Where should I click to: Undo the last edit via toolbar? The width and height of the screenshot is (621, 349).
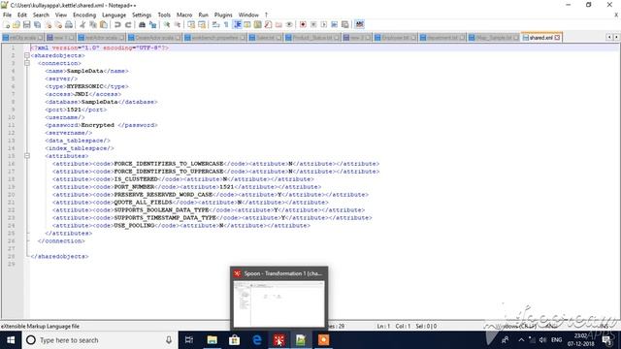[117, 24]
